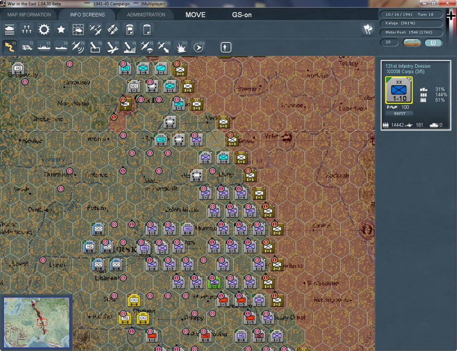Open the XXXXIII Corps (3/5) link
This screenshot has width=457, height=351.
[405, 72]
